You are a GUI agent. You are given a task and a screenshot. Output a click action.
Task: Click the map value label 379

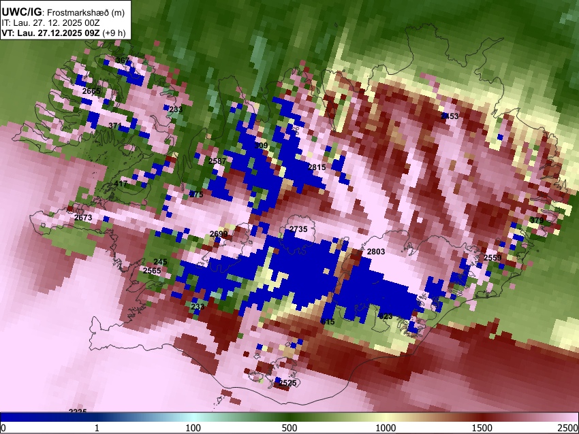[537, 220]
